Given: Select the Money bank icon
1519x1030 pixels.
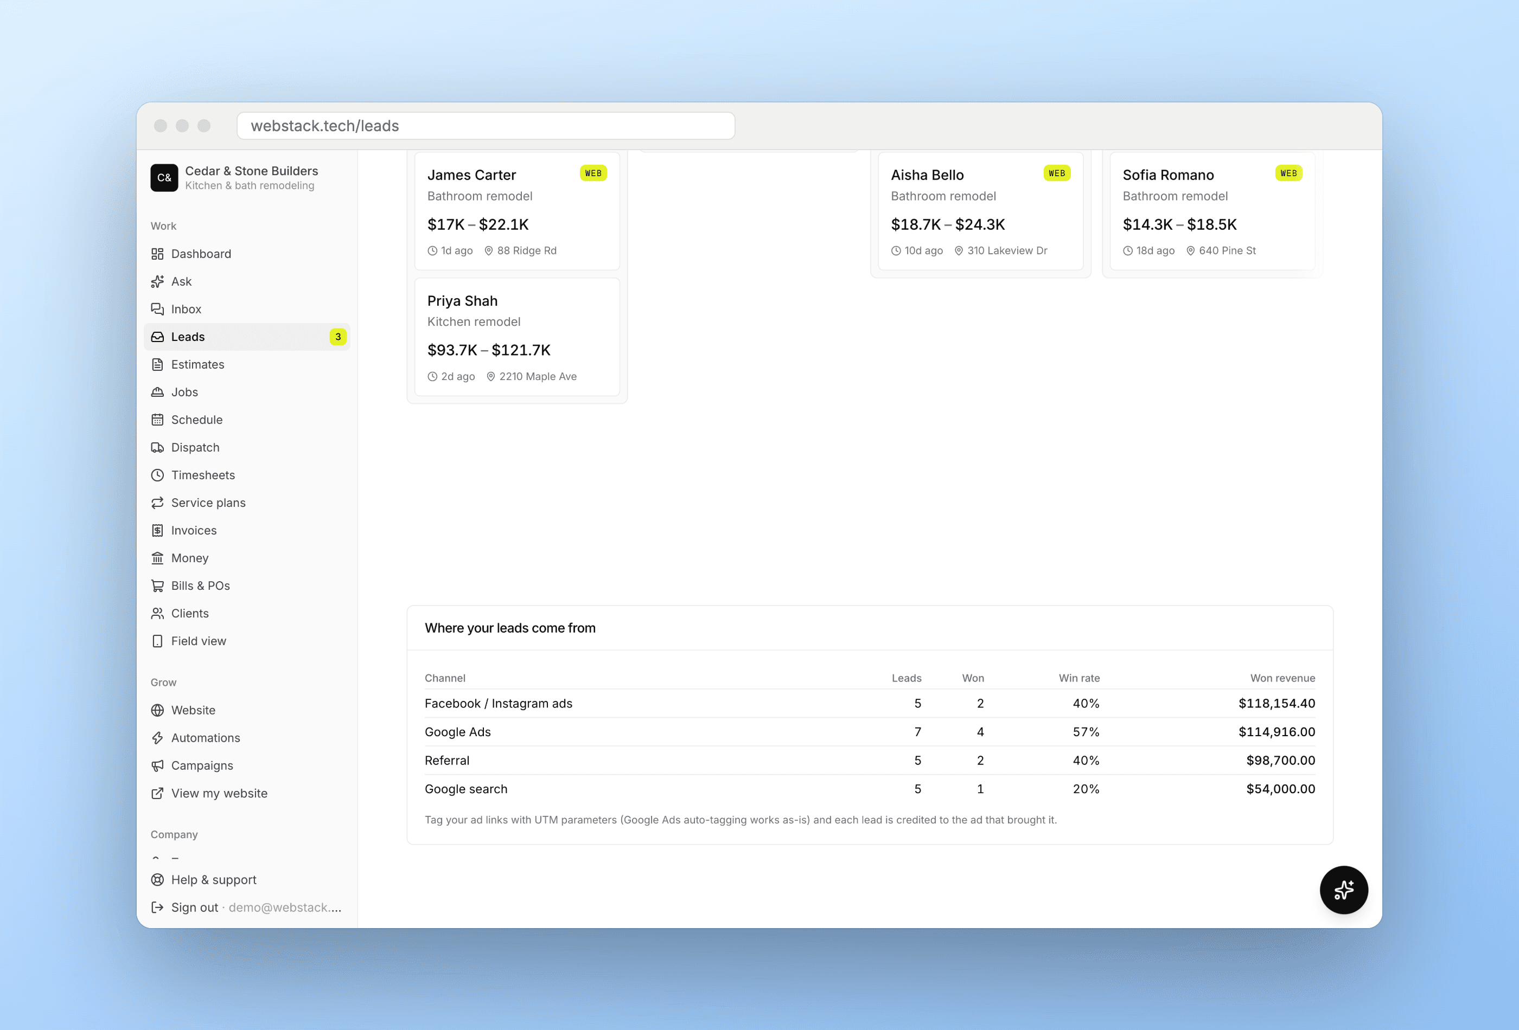Looking at the screenshot, I should coord(157,558).
